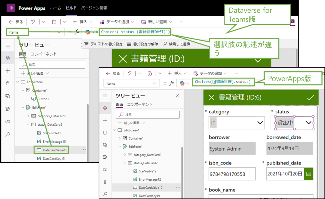Click the data cylinder icon in front sidebar
This screenshot has height=199, width=325.
105,133
